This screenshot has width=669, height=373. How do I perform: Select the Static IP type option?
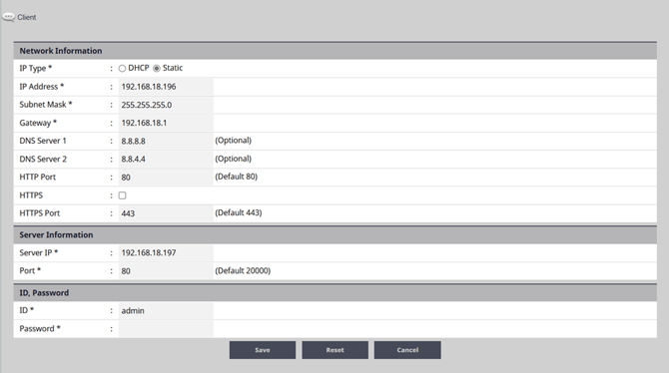157,68
